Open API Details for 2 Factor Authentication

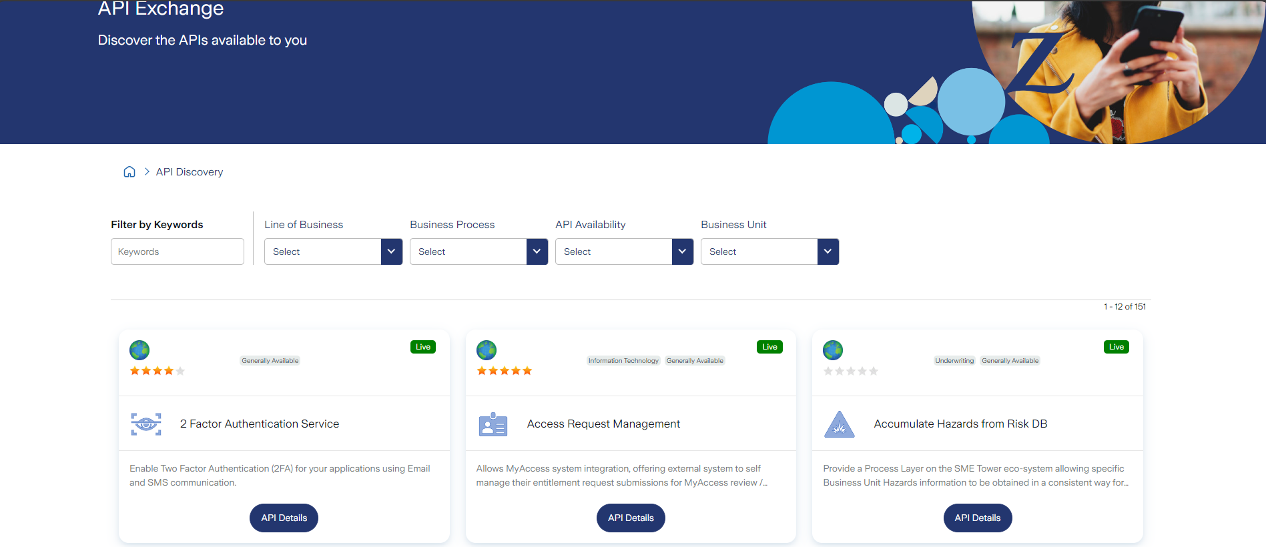click(x=284, y=518)
